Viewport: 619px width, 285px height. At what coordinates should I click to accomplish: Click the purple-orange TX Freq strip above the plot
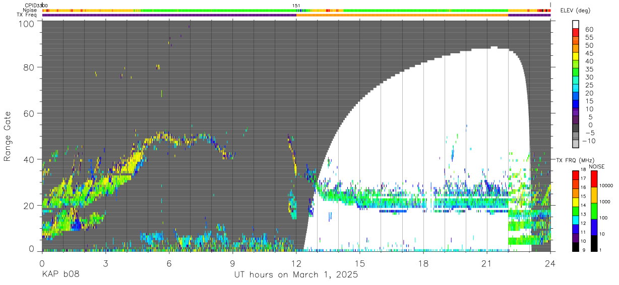pos(296,15)
